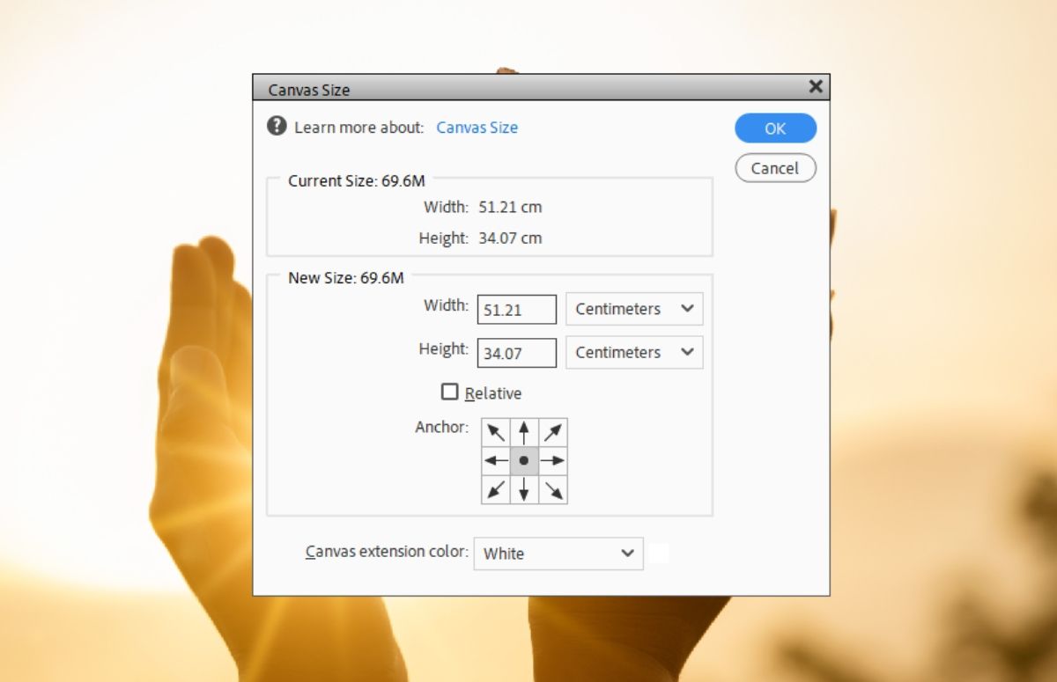Open the Width units Centimeters dropdown
Viewport: 1057px width, 682px height.
[x=634, y=309]
